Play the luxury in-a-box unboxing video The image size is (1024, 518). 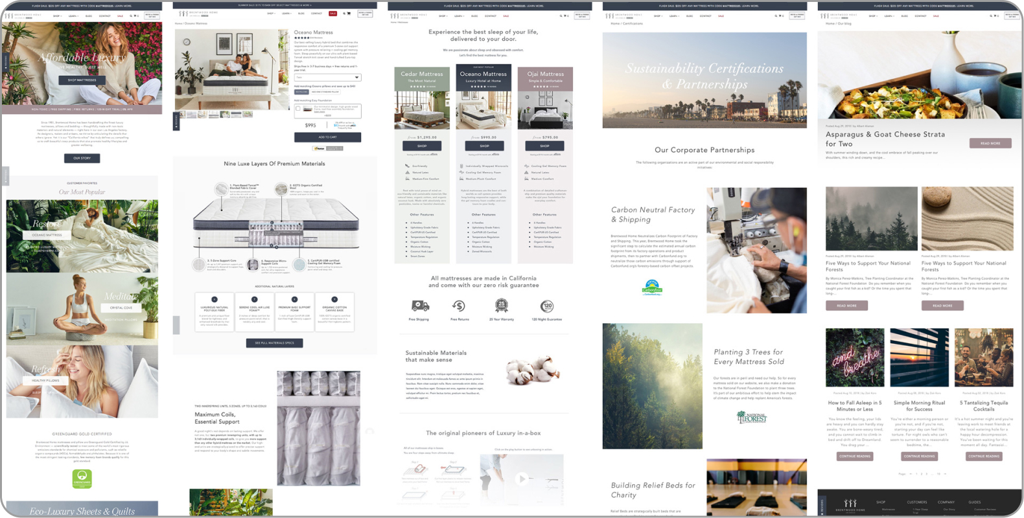[x=521, y=479]
